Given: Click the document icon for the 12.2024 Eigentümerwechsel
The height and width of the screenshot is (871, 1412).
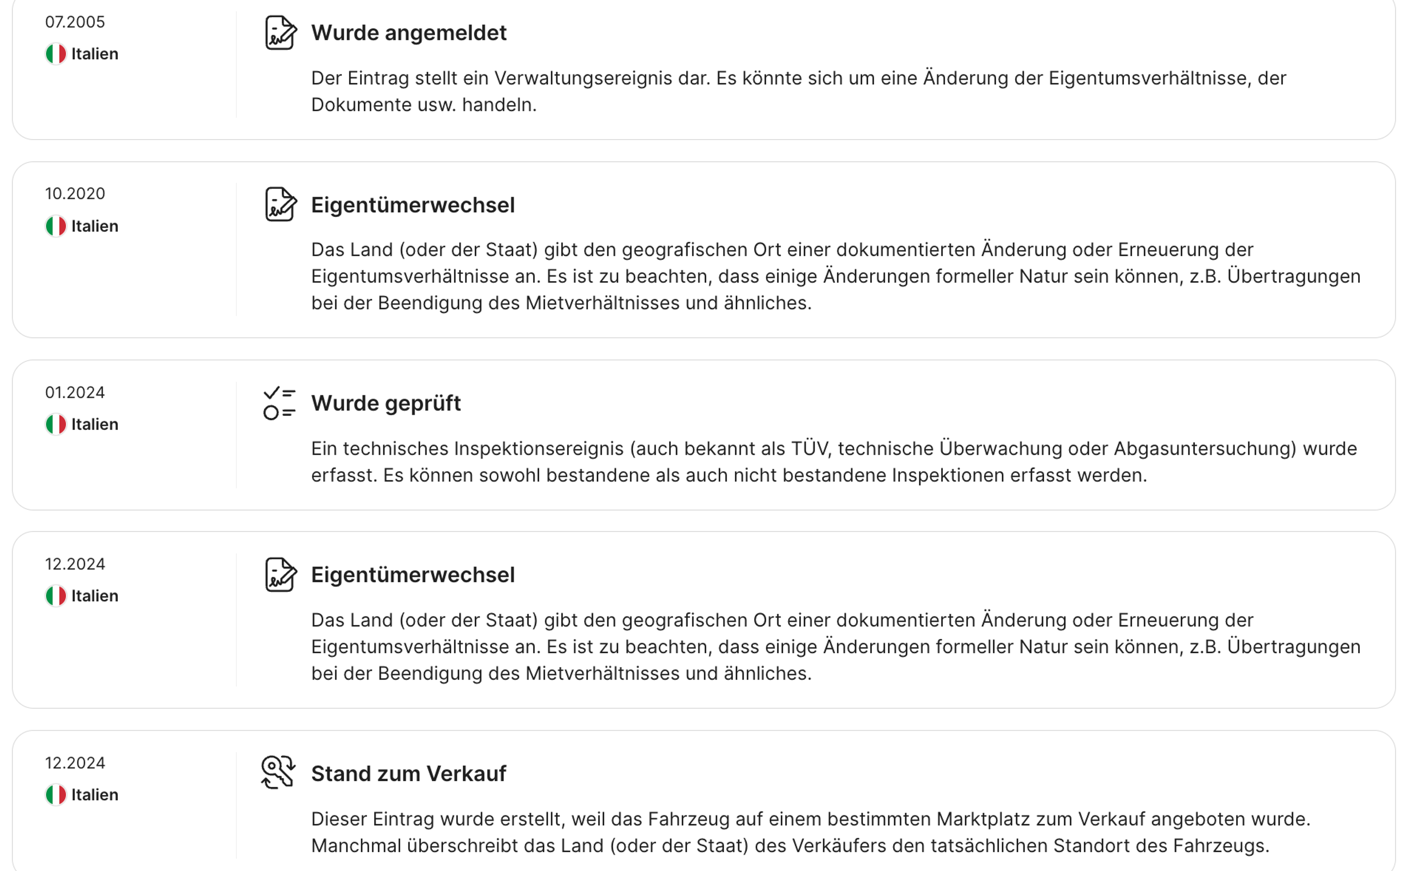Looking at the screenshot, I should tap(281, 576).
